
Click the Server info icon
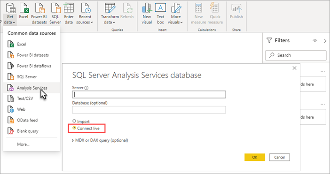(x=86, y=88)
